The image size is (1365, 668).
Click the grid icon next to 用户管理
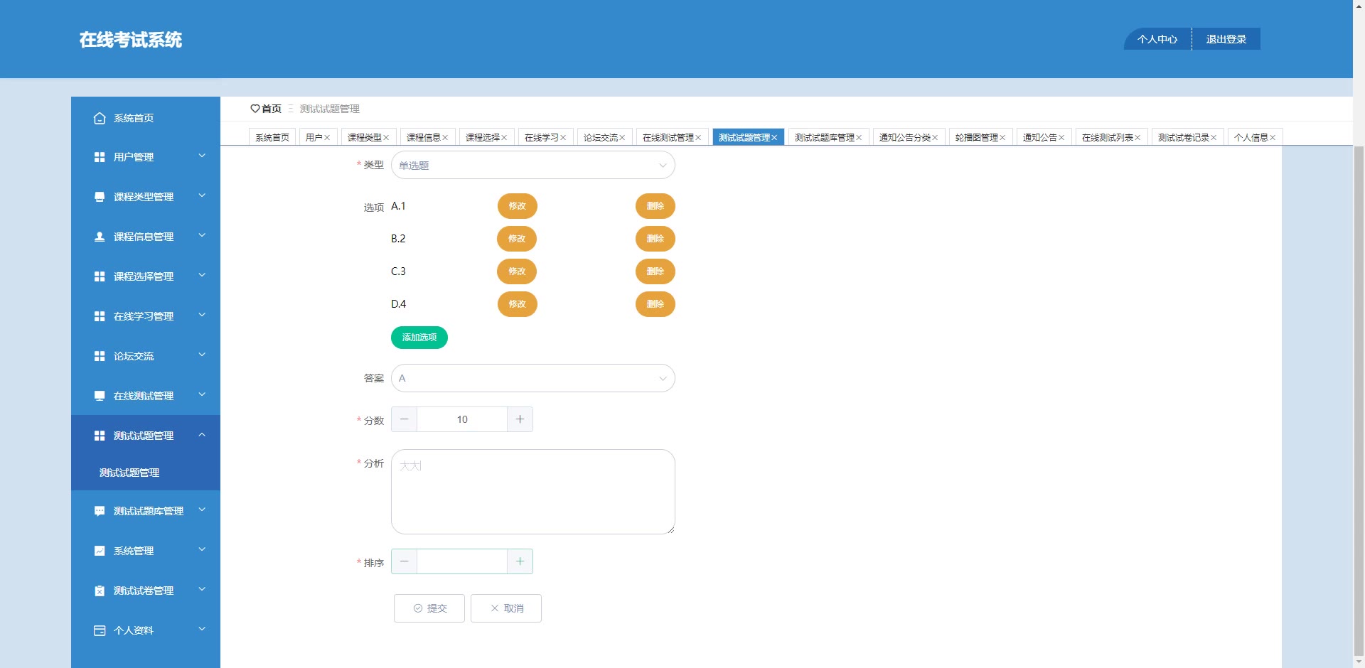click(100, 157)
